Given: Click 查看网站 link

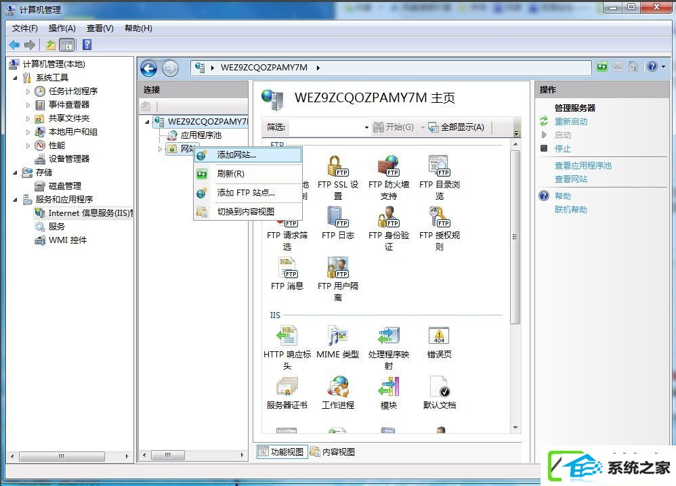Looking at the screenshot, I should click(571, 179).
